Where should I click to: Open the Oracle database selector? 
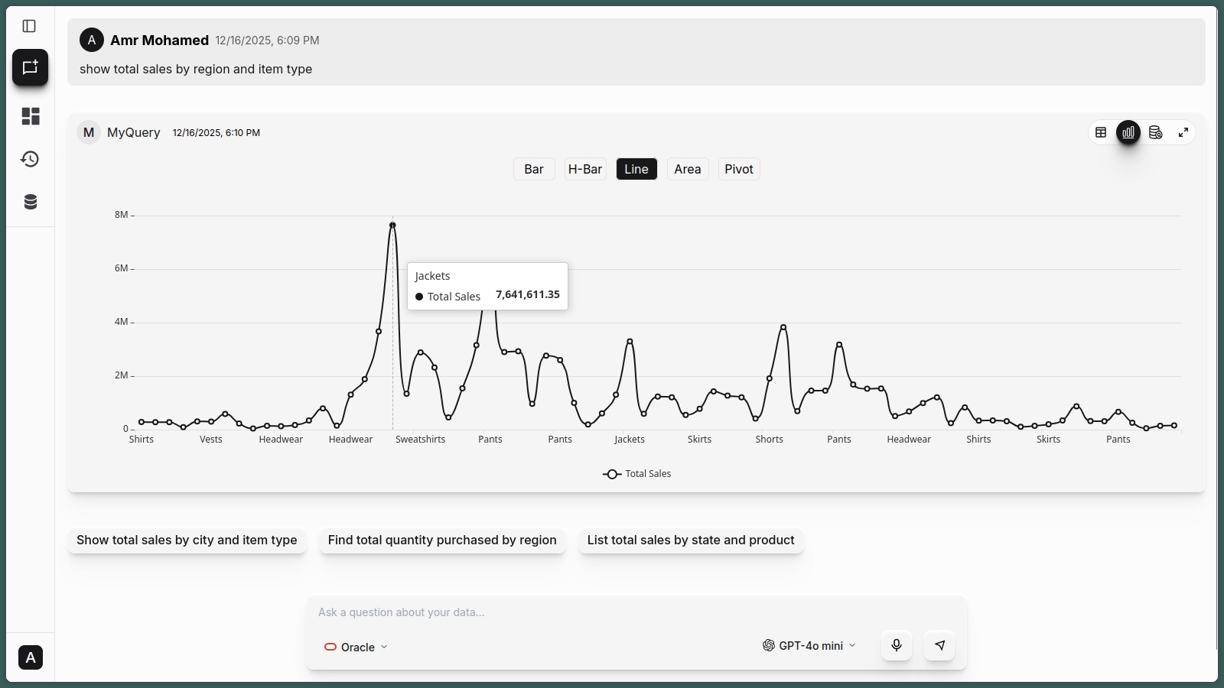point(355,647)
